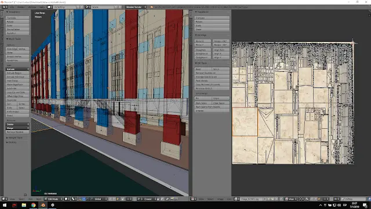Collapse the Mesh Tools panel
Image resolution: width=371 pixels, height=209 pixels.
click(14, 39)
